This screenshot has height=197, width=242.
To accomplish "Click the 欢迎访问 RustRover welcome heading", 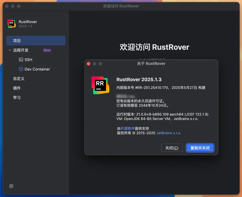I will (154, 47).
